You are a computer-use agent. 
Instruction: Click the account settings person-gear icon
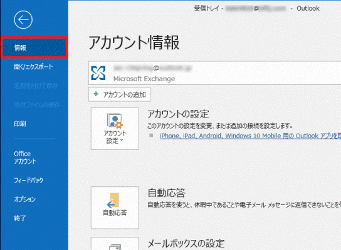(115, 121)
